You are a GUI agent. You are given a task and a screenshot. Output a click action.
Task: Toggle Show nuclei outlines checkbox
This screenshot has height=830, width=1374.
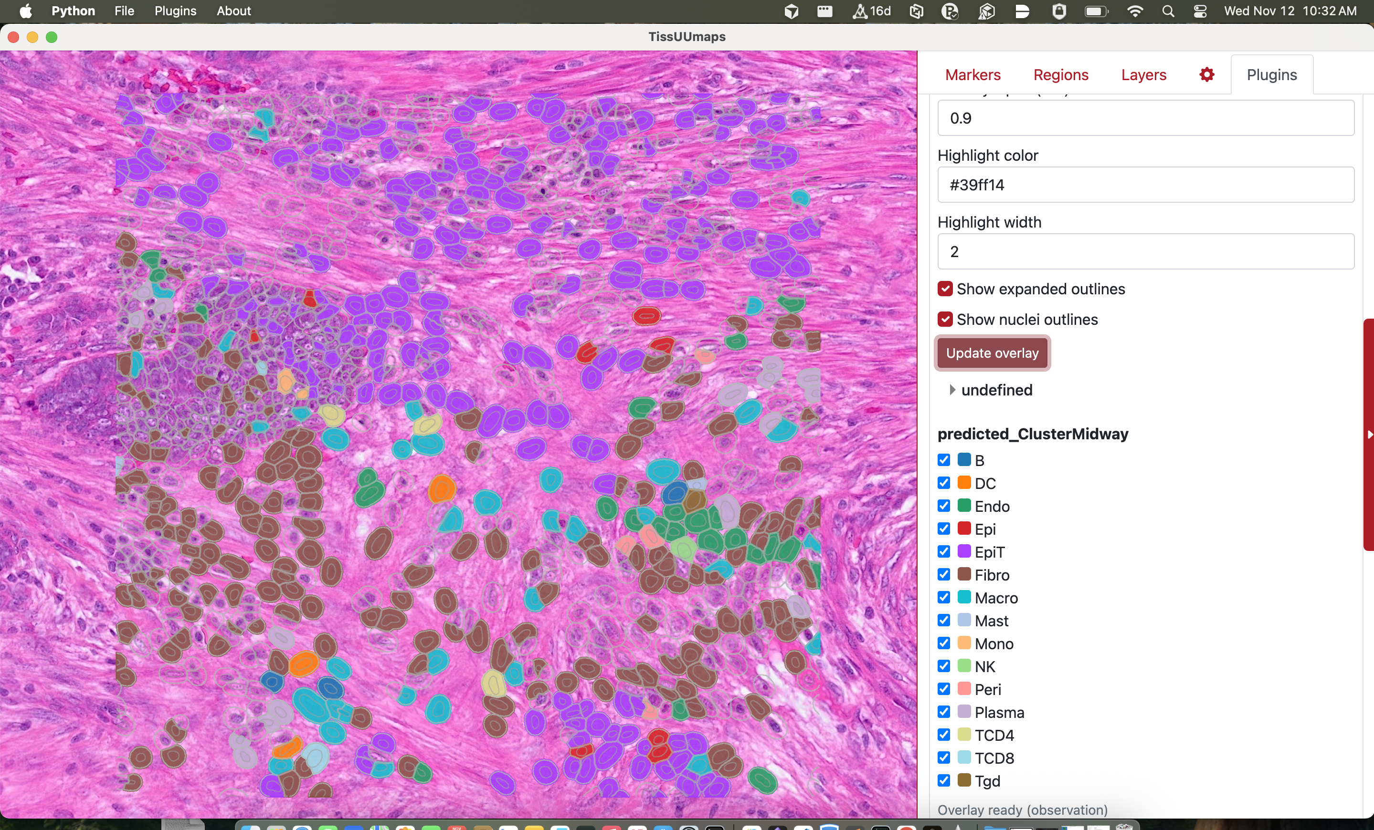coord(945,320)
